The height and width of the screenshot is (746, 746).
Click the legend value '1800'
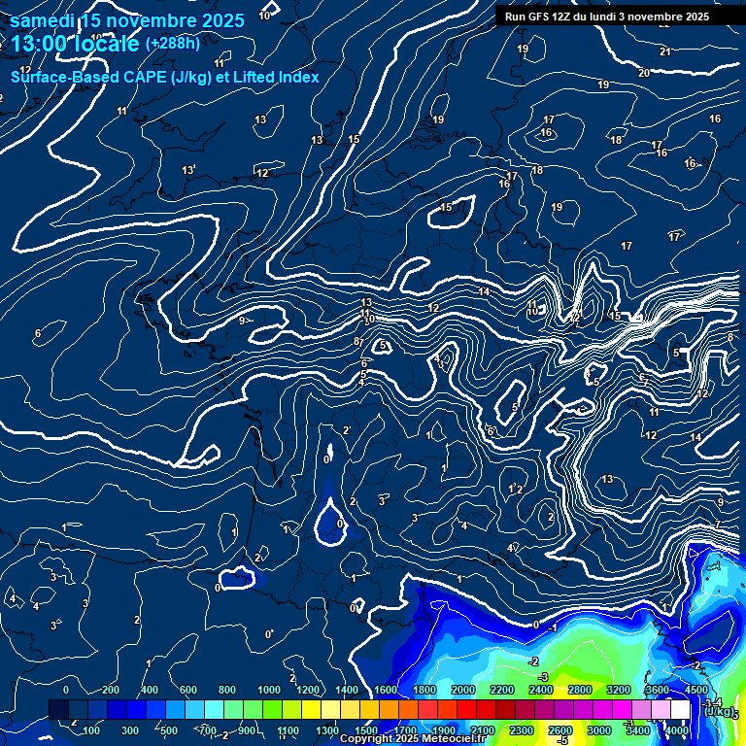[424, 690]
